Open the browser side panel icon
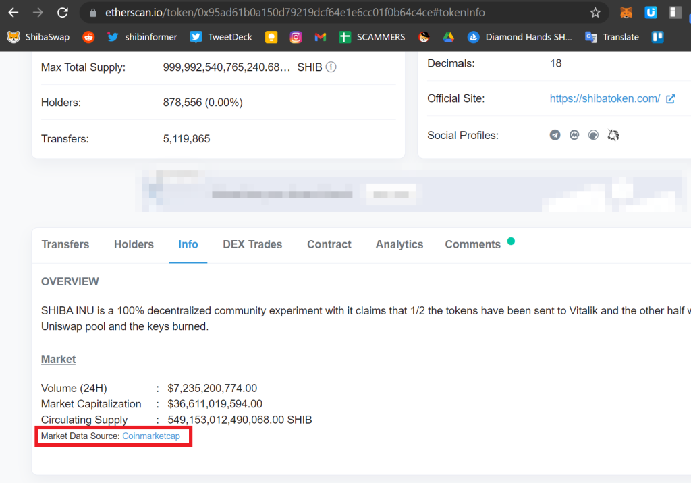Screen dimensions: 691x483 click(x=675, y=13)
